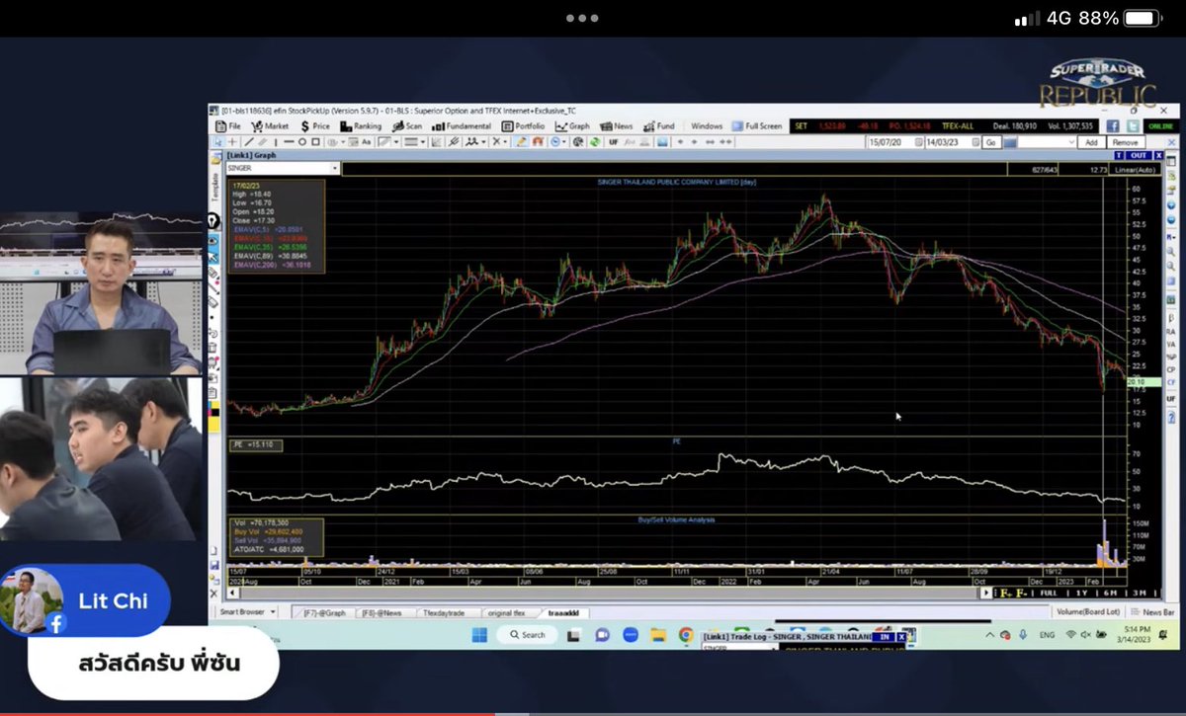Image resolution: width=1186 pixels, height=716 pixels.
Task: Open the Portfolio menu
Action: tap(523, 126)
